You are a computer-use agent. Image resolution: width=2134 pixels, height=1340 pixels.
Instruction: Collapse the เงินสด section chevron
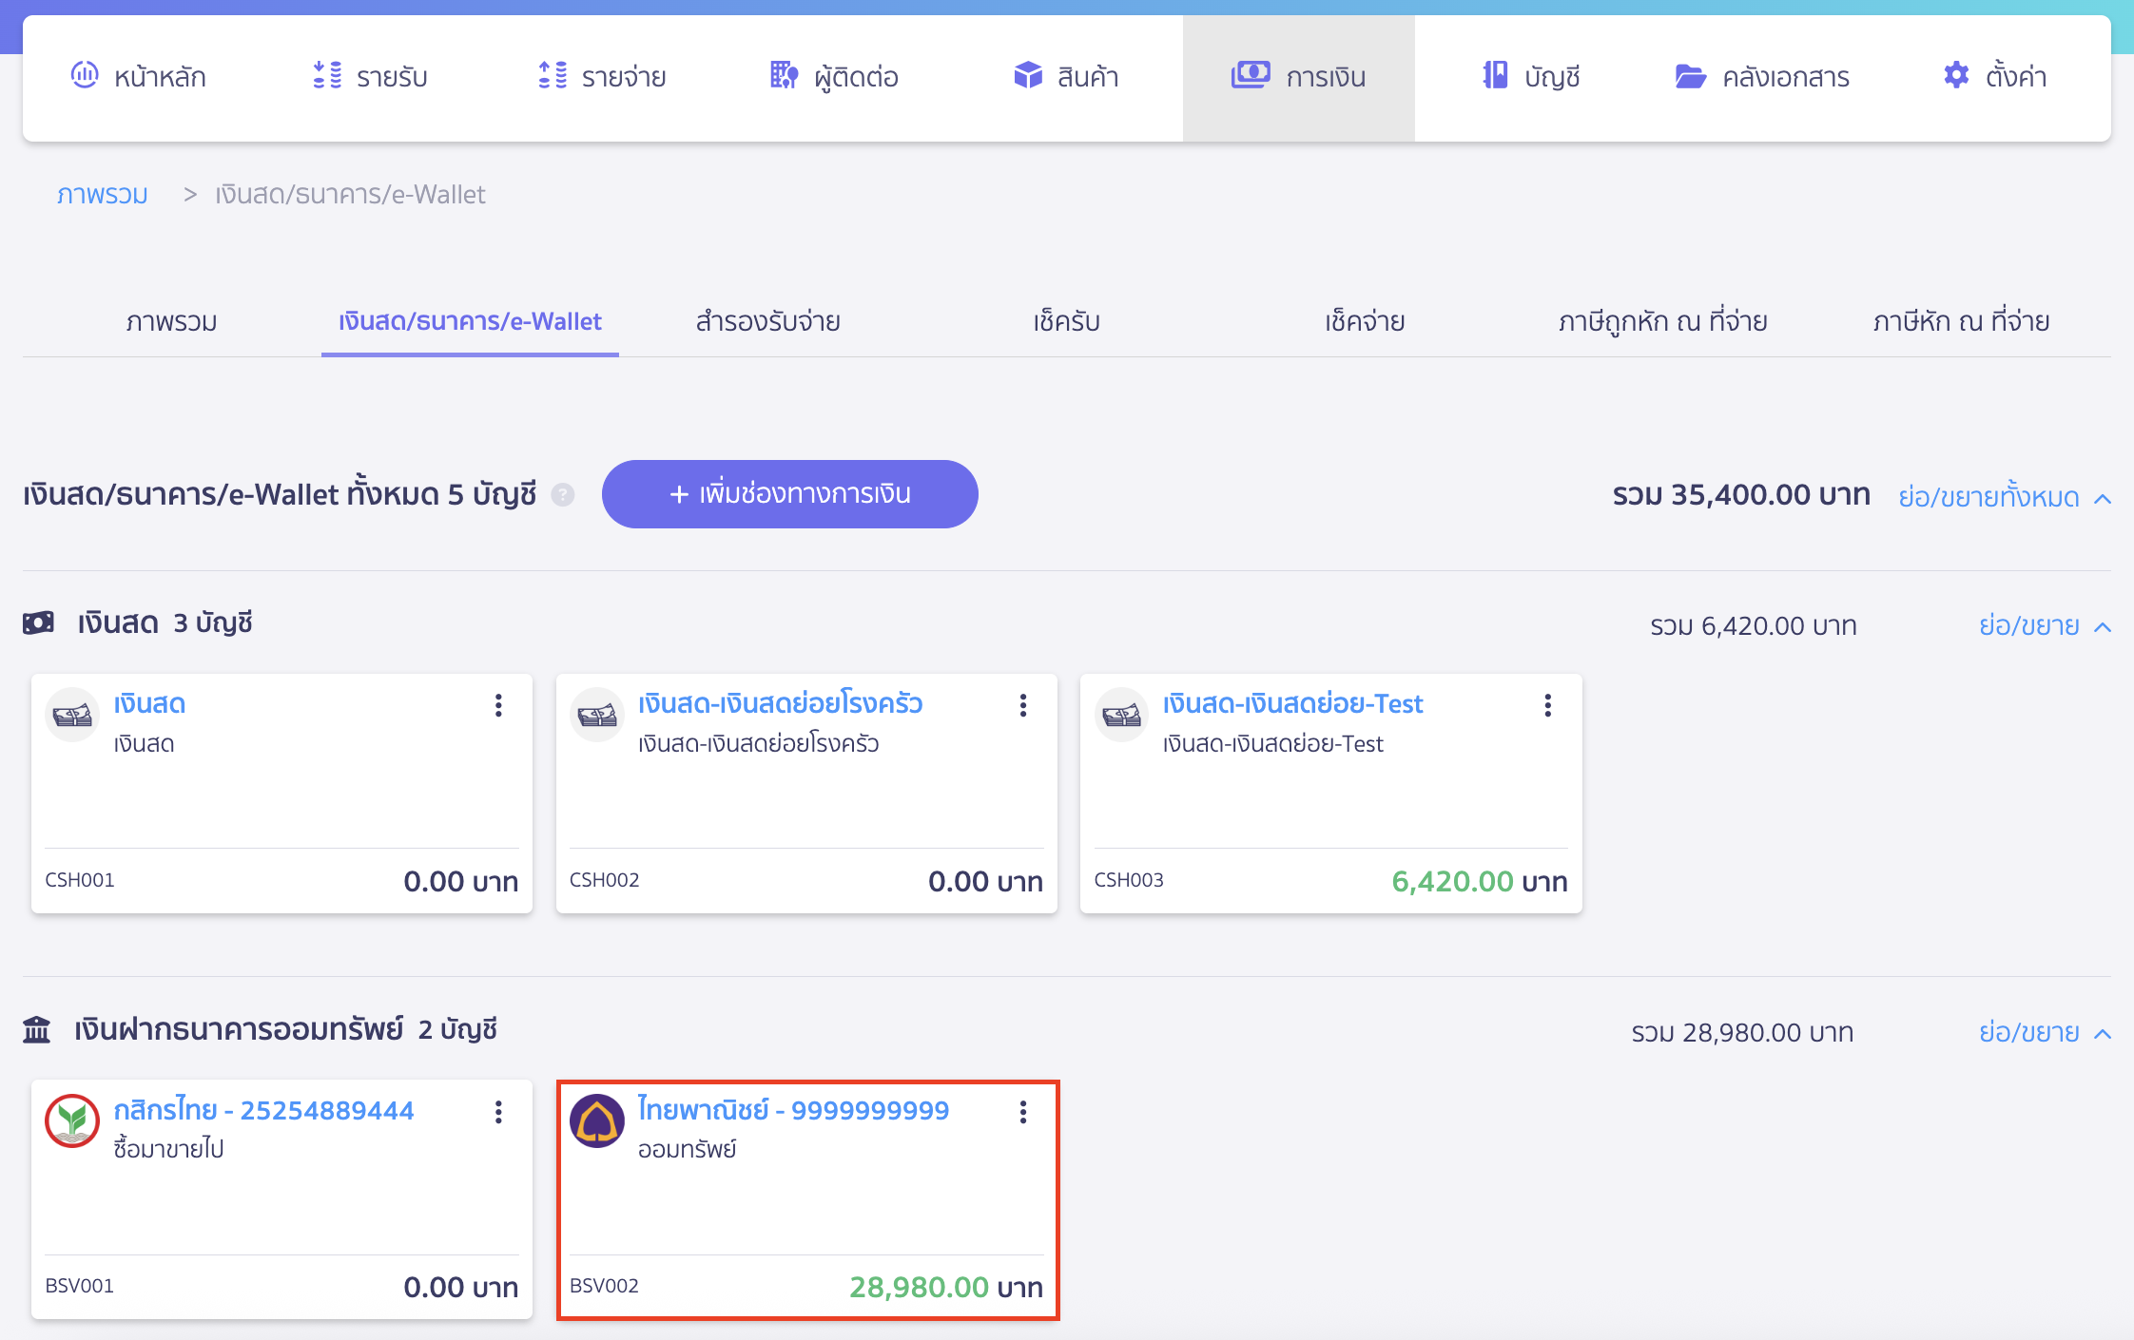coord(2104,625)
